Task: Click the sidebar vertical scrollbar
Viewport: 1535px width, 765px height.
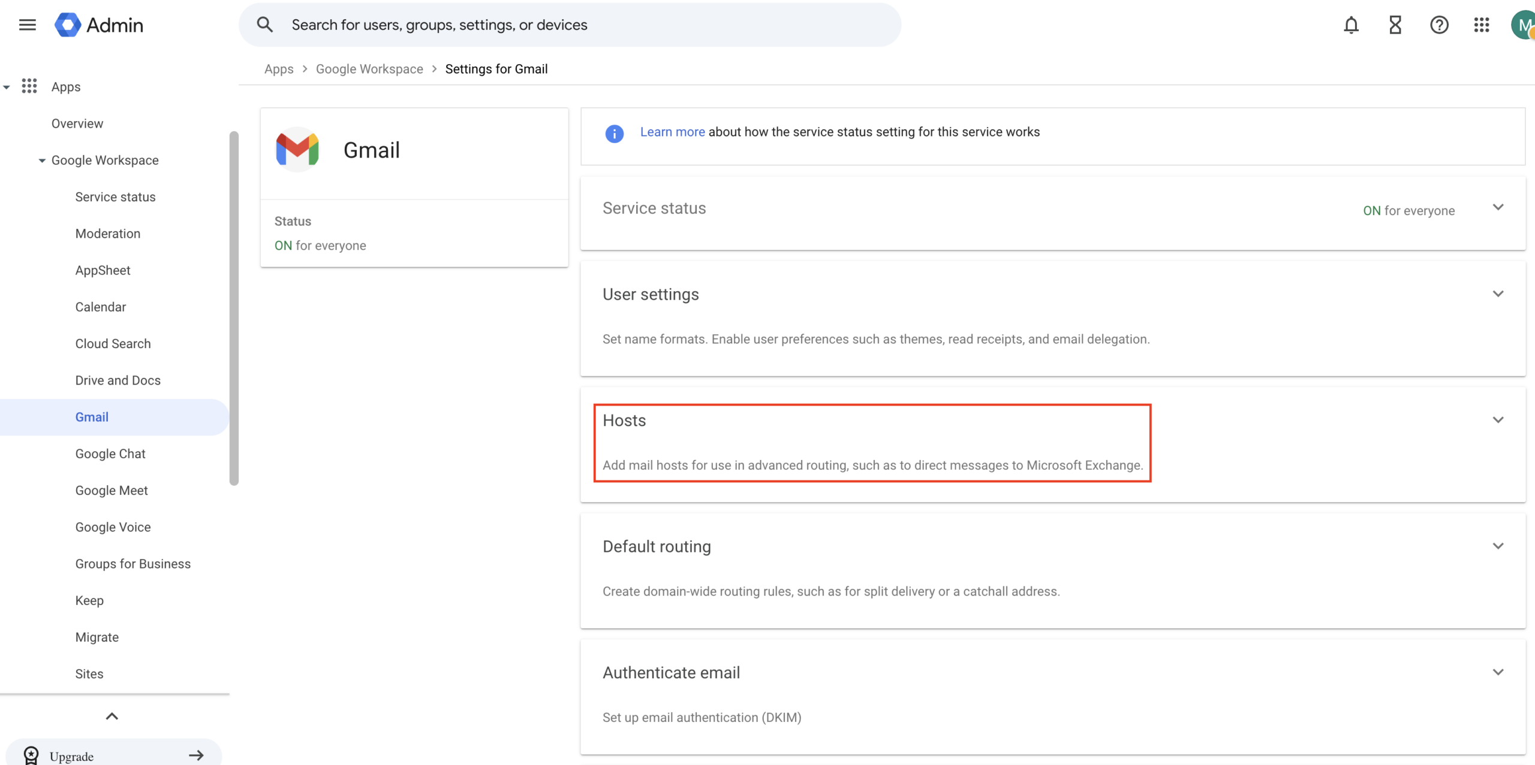Action: (234, 308)
